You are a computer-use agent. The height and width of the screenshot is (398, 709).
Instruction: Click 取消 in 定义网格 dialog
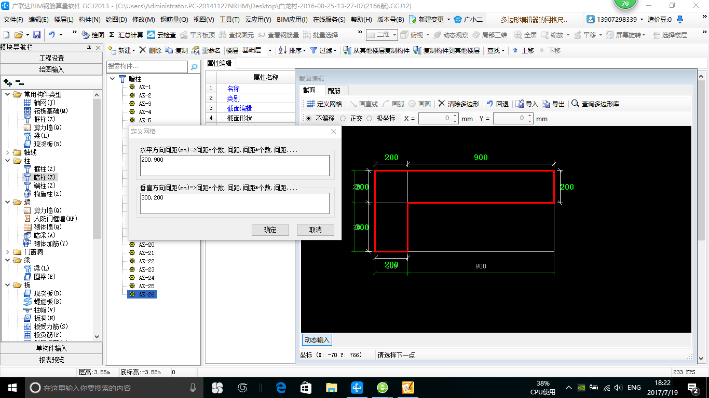coord(315,230)
